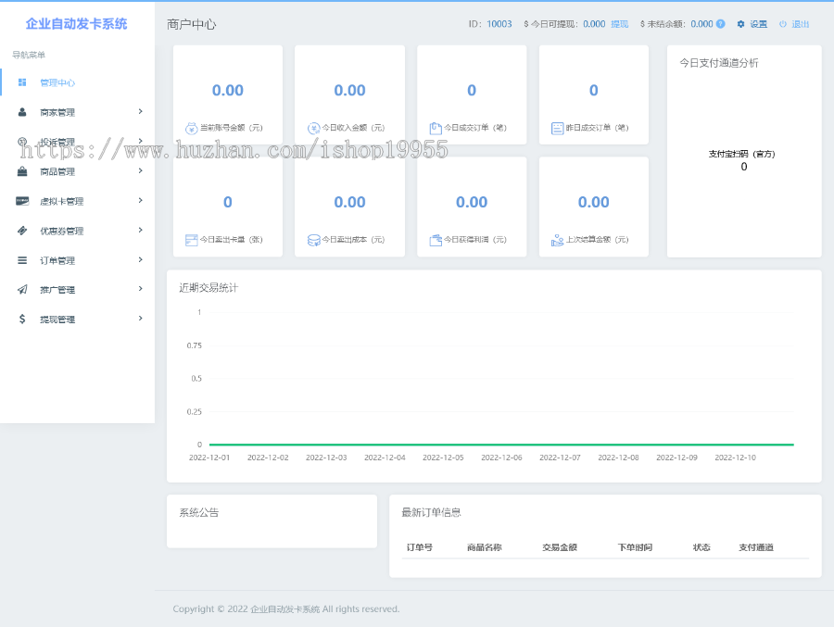
Task: Click the 虚拟卡管理 card icon
Action: tap(22, 201)
